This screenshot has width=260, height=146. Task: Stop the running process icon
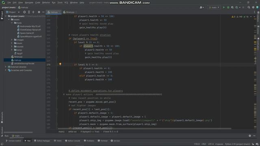243,7
